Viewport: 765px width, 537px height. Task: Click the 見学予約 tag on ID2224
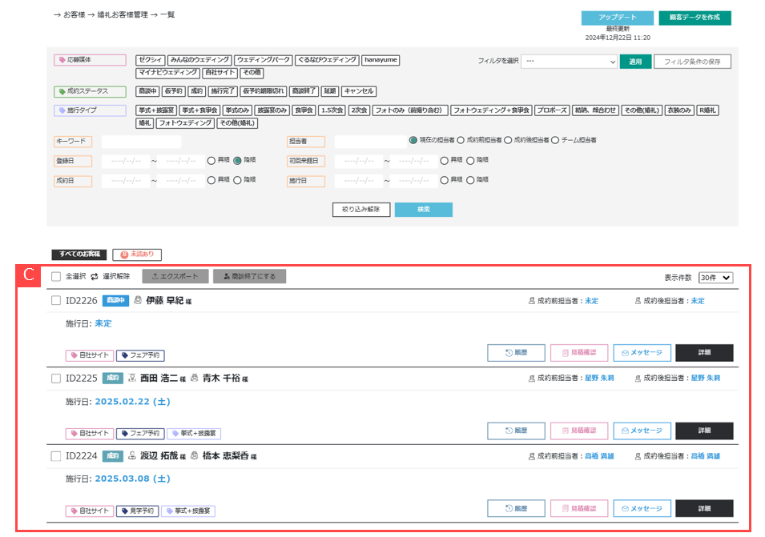click(137, 511)
